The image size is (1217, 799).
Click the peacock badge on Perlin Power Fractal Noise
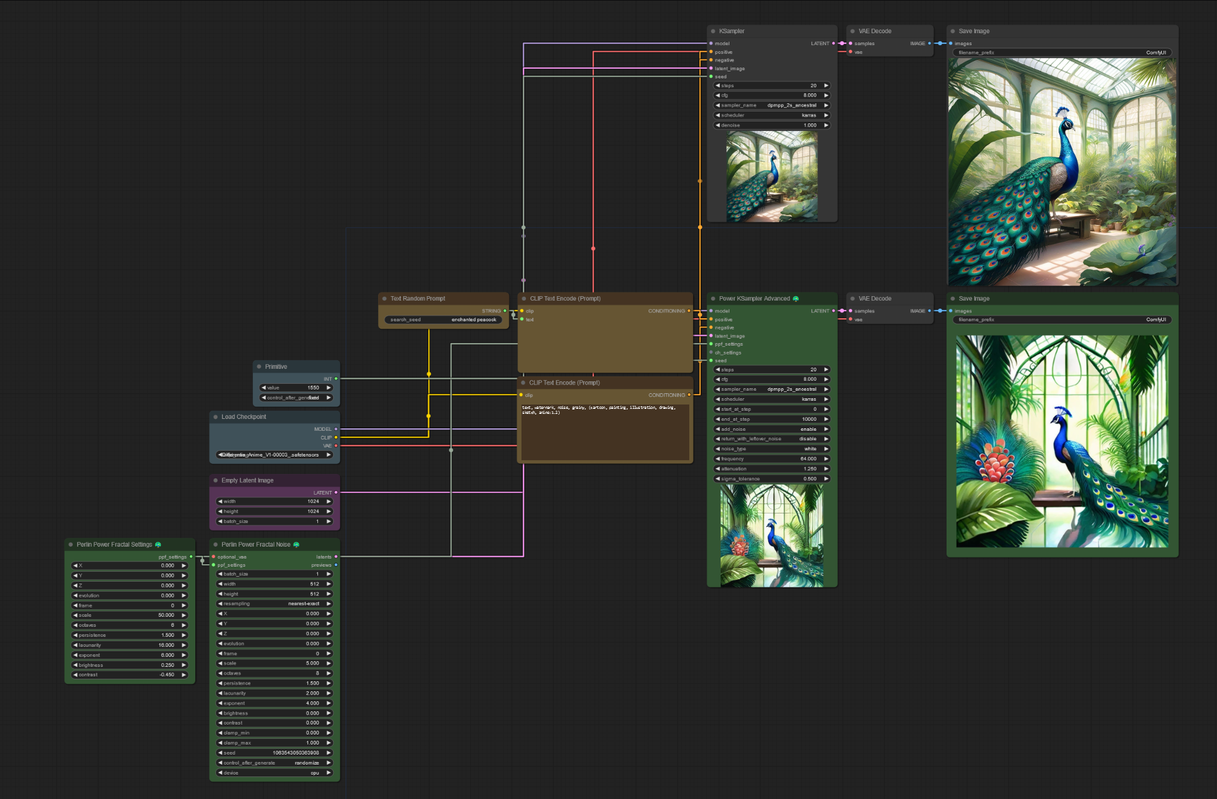point(296,545)
